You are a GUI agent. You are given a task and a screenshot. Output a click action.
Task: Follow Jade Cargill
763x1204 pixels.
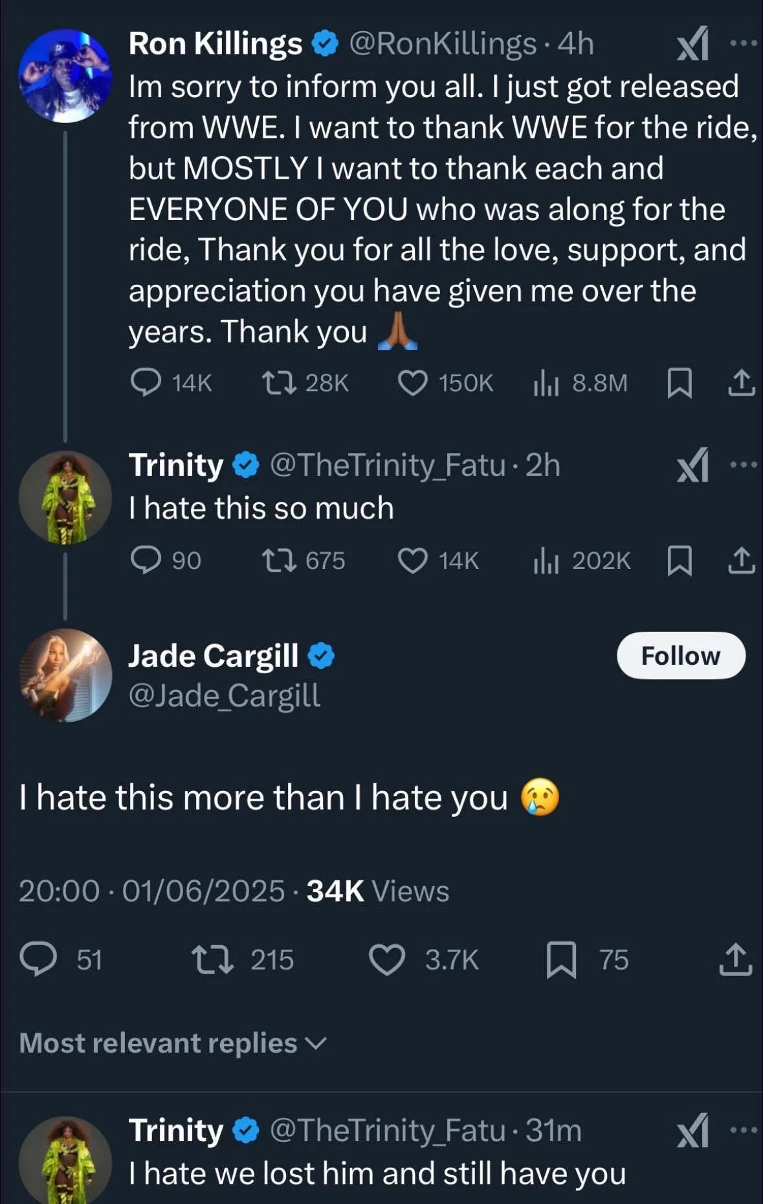pos(681,656)
